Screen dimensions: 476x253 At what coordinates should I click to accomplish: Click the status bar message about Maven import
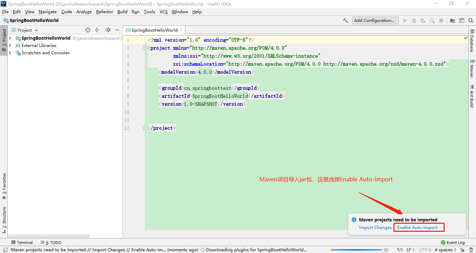click(105, 250)
